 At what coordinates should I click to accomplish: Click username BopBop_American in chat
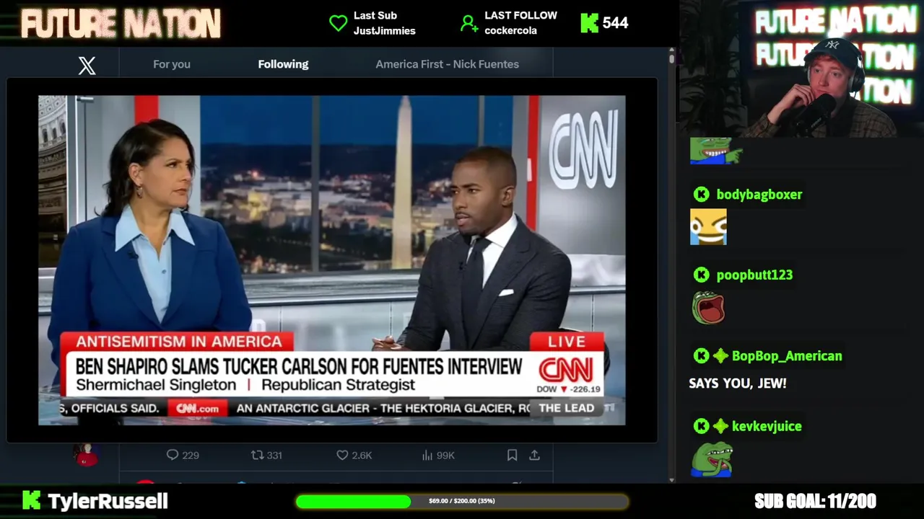point(787,356)
